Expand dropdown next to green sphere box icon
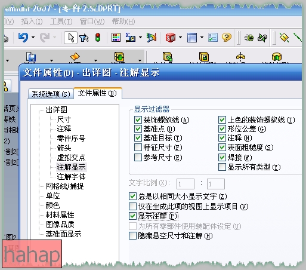The height and width of the screenshot is (270, 306). pyautogui.click(x=140, y=60)
